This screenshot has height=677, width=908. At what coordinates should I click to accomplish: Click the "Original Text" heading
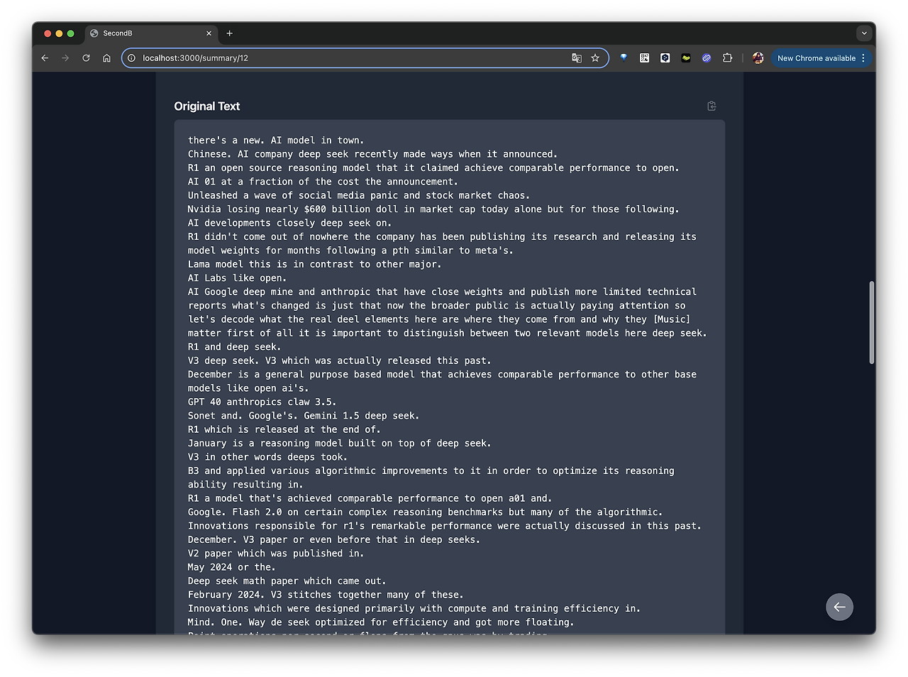tap(207, 106)
